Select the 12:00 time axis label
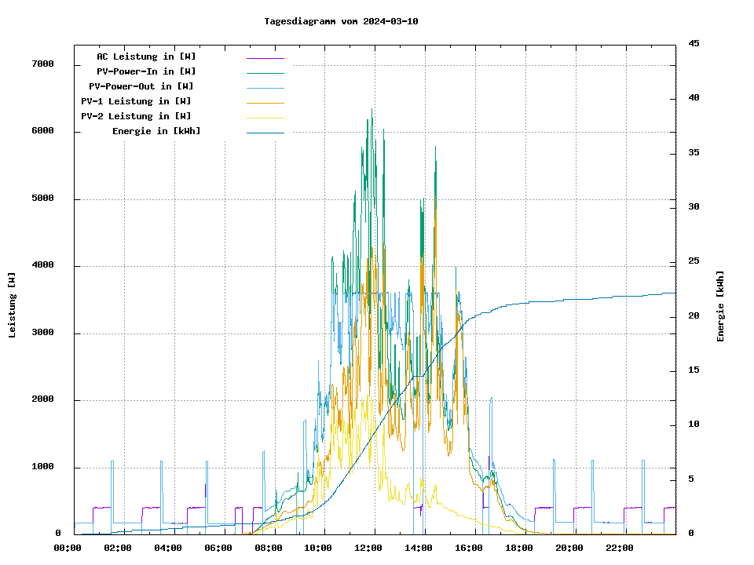 [x=368, y=548]
